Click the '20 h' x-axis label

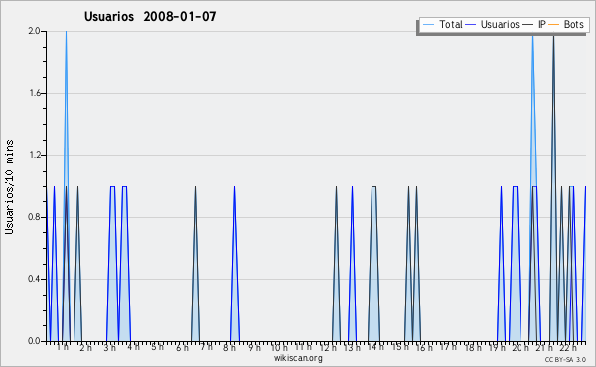point(521,348)
